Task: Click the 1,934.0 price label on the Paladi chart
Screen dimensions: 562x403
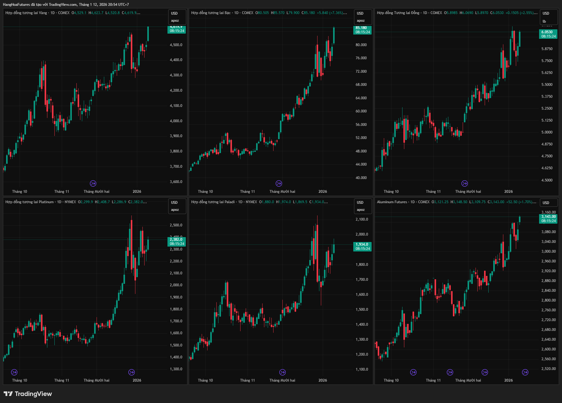Action: [362, 247]
